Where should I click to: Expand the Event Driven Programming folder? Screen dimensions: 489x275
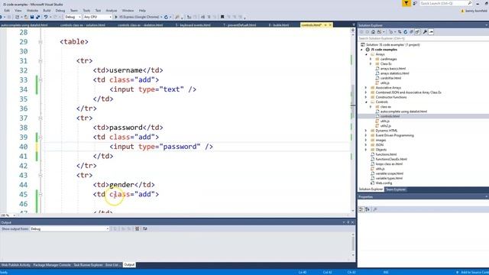coord(366,135)
